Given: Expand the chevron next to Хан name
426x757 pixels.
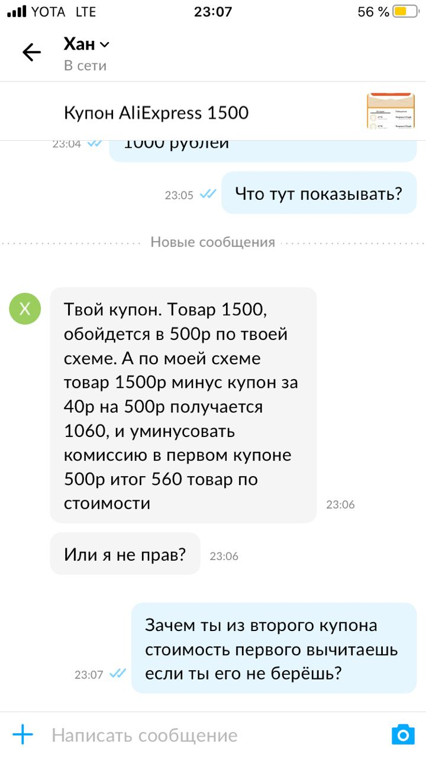Looking at the screenshot, I should 105,45.
